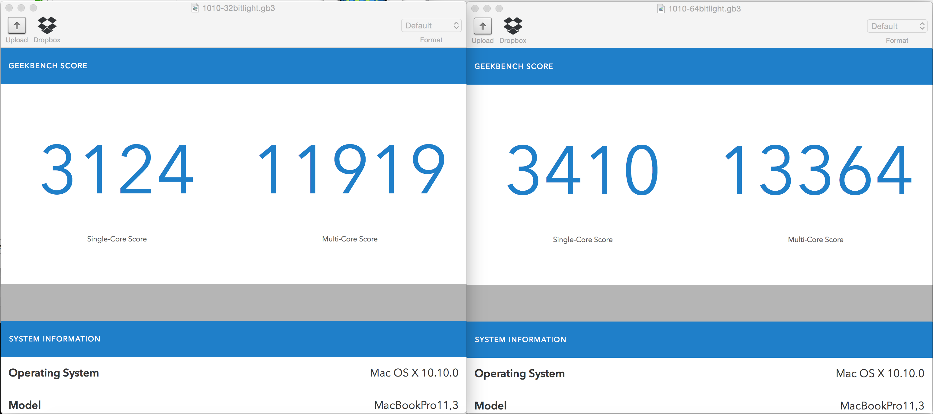
Task: Click Geekbench Score header in 64bitlight window
Action: [513, 66]
